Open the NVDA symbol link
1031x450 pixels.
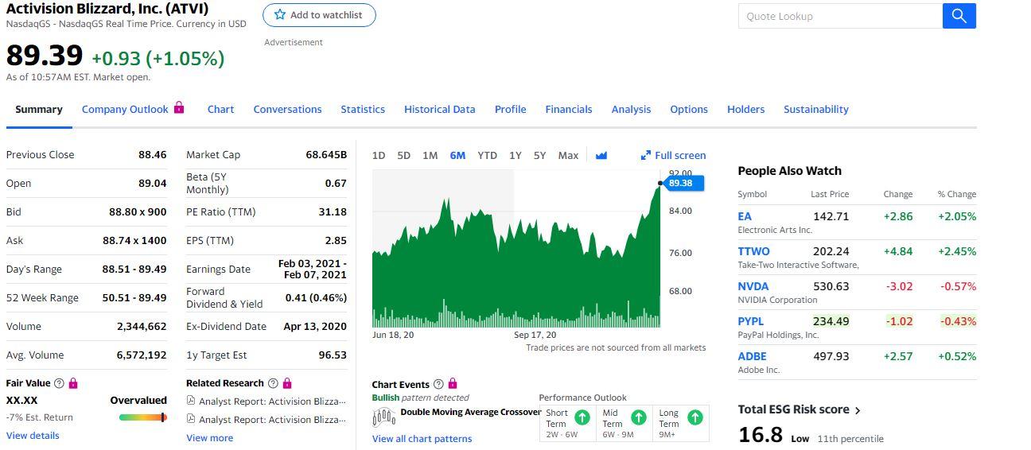pos(753,286)
